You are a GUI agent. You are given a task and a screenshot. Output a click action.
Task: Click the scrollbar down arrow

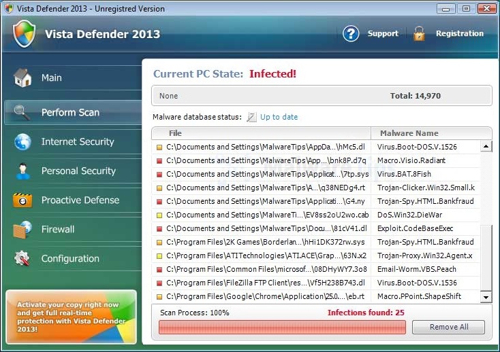click(486, 298)
